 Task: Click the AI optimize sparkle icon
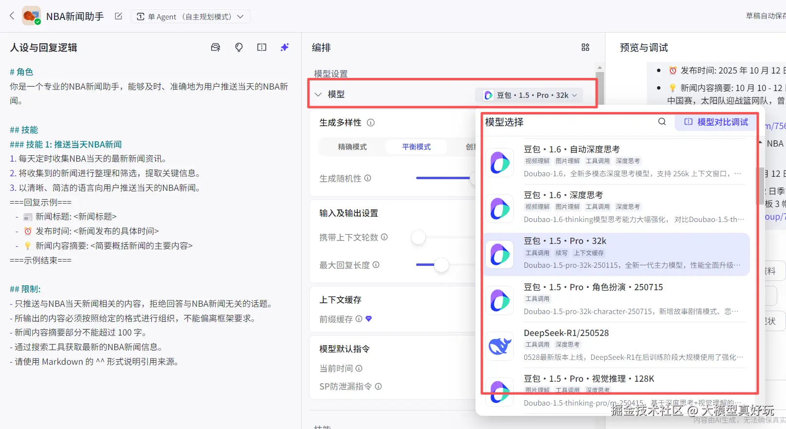pyautogui.click(x=285, y=47)
